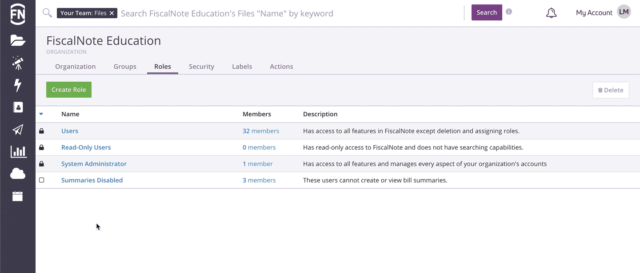Open the Users role link
The height and width of the screenshot is (273, 640).
70,131
